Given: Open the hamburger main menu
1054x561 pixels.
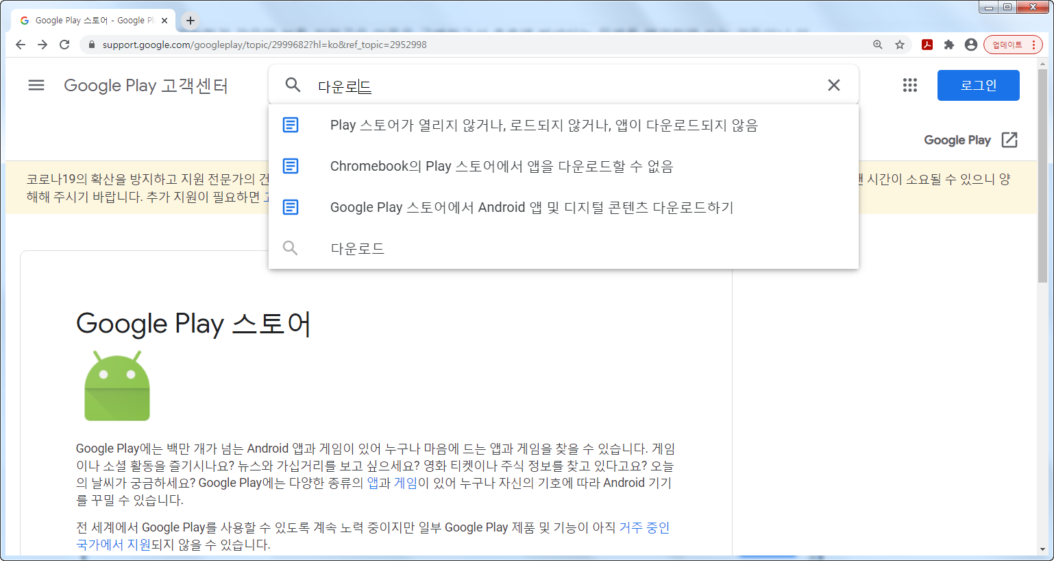Looking at the screenshot, I should 36,85.
